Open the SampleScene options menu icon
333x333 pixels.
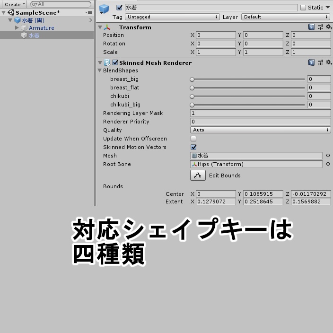(x=88, y=12)
